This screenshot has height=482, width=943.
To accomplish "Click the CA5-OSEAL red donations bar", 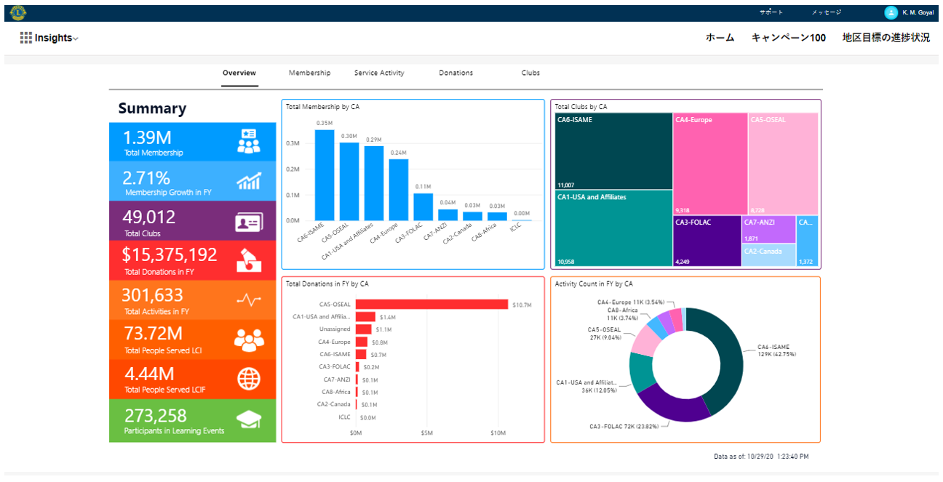I will tap(431, 305).
